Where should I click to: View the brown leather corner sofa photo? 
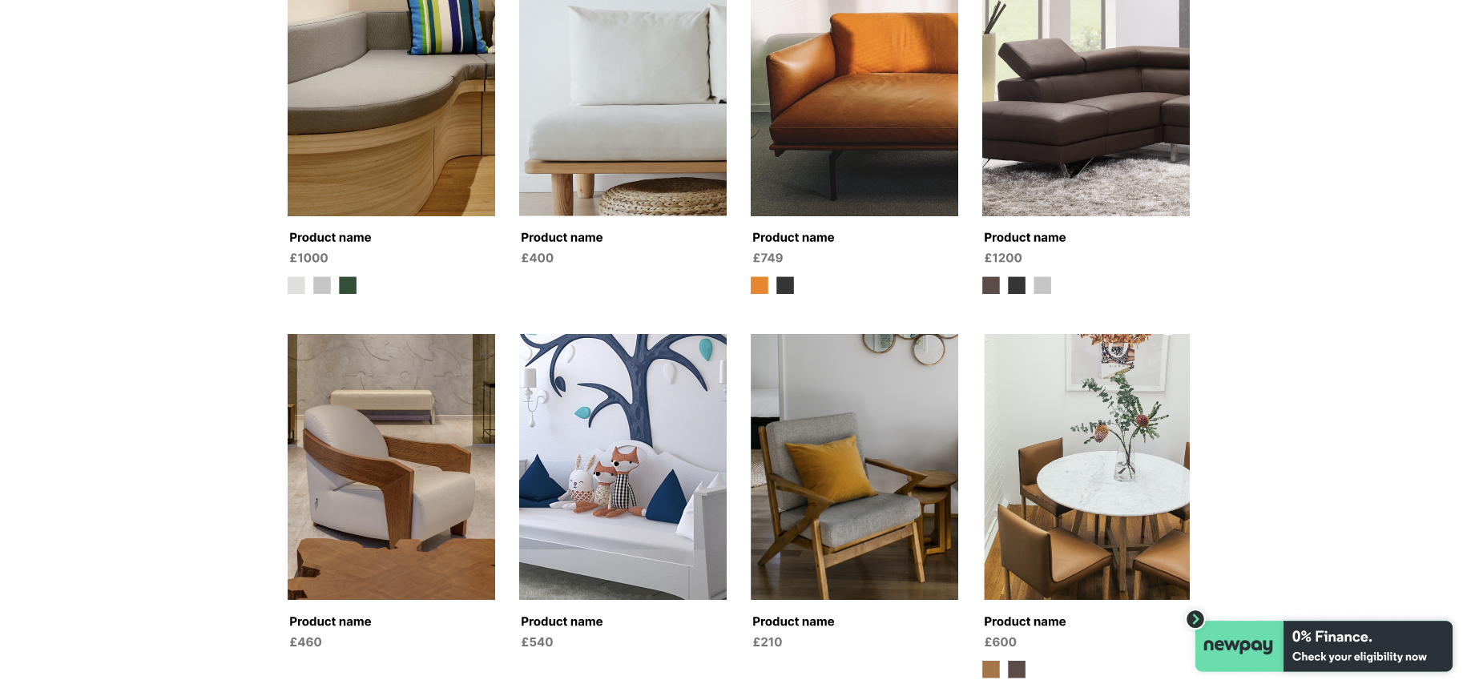pyautogui.click(x=1086, y=108)
